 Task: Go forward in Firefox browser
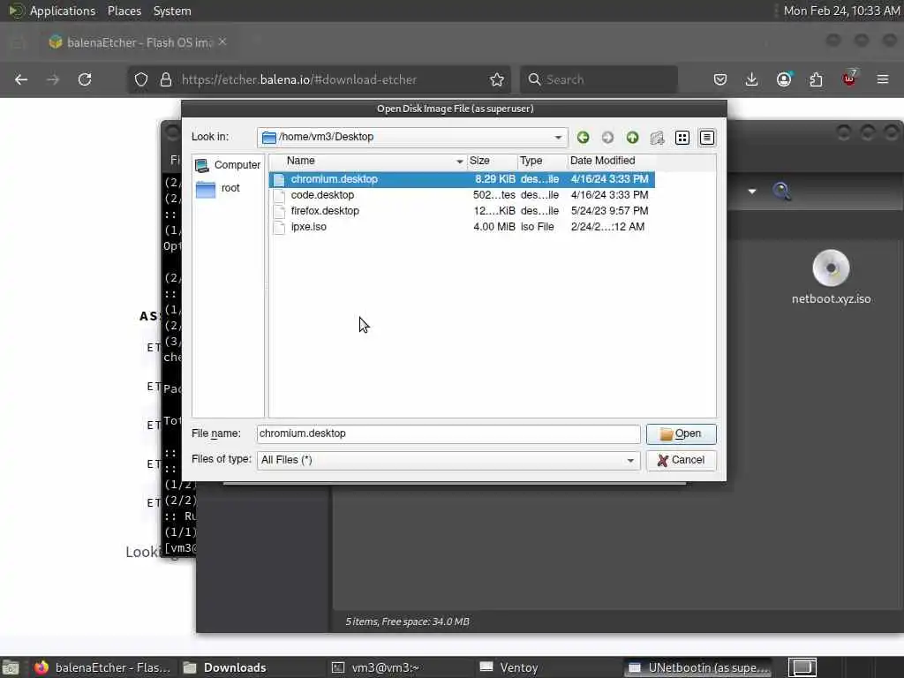point(53,79)
